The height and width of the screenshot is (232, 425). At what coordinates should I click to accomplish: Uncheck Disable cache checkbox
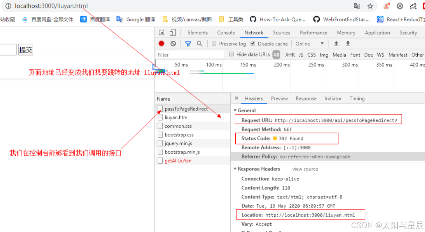252,44
